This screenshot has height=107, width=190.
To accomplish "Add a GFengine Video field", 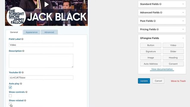I will pos(173,45).
